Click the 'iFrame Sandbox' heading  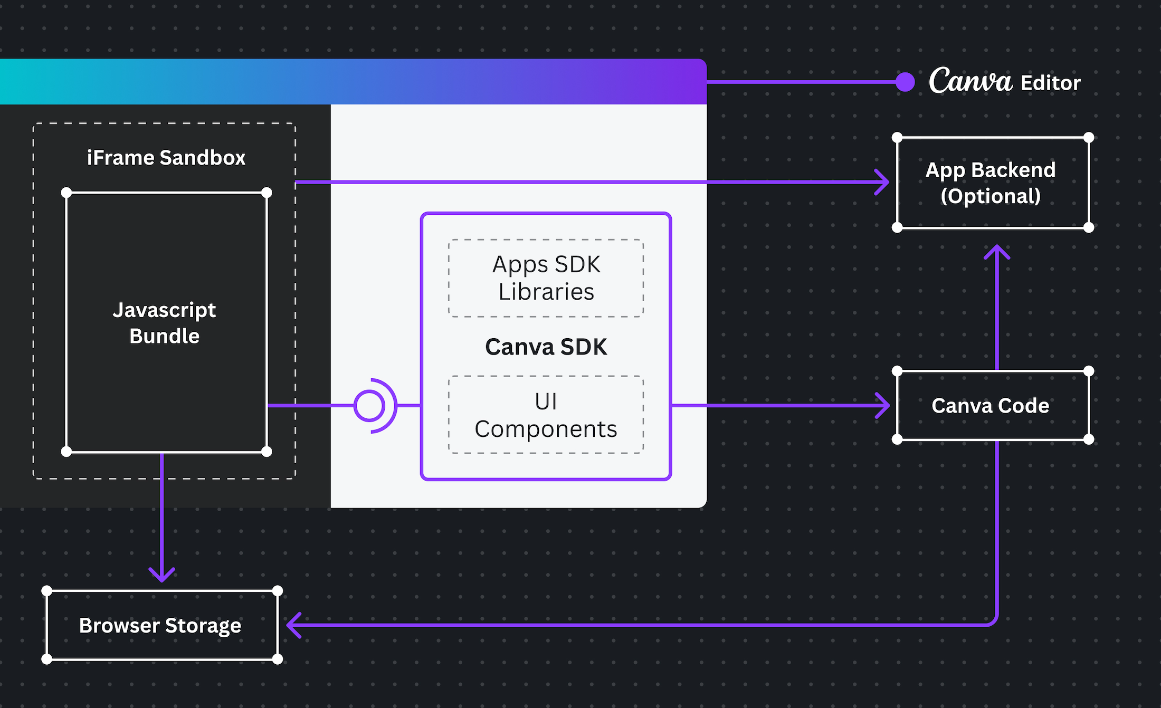166,157
